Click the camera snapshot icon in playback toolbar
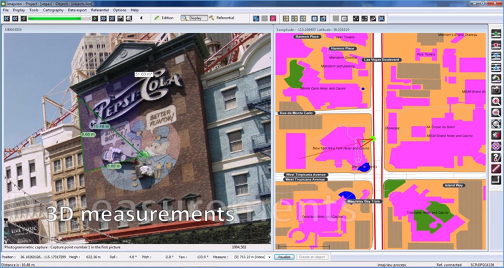 (120, 18)
